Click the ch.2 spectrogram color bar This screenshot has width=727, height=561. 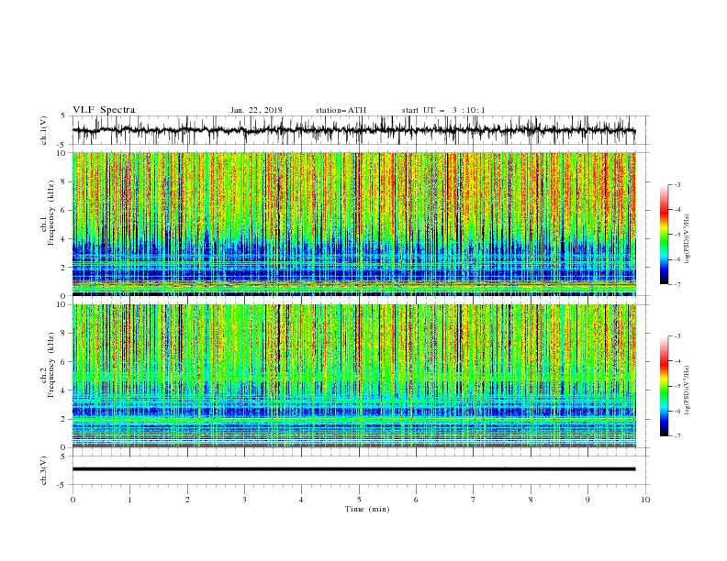[665, 386]
